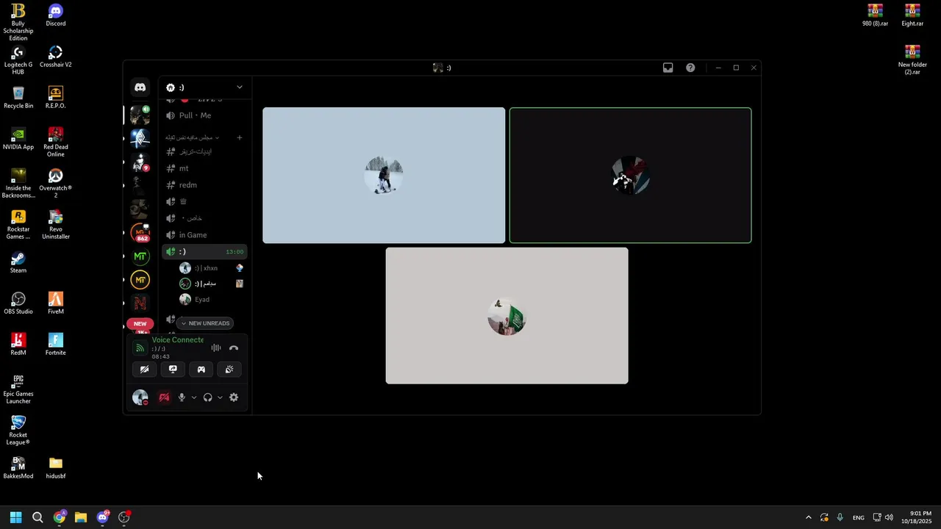Select OBS Studio desktop shortcut

coord(18,303)
